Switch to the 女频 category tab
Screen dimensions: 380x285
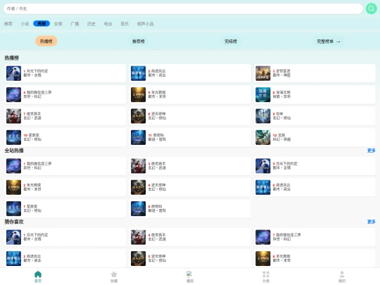[58, 24]
